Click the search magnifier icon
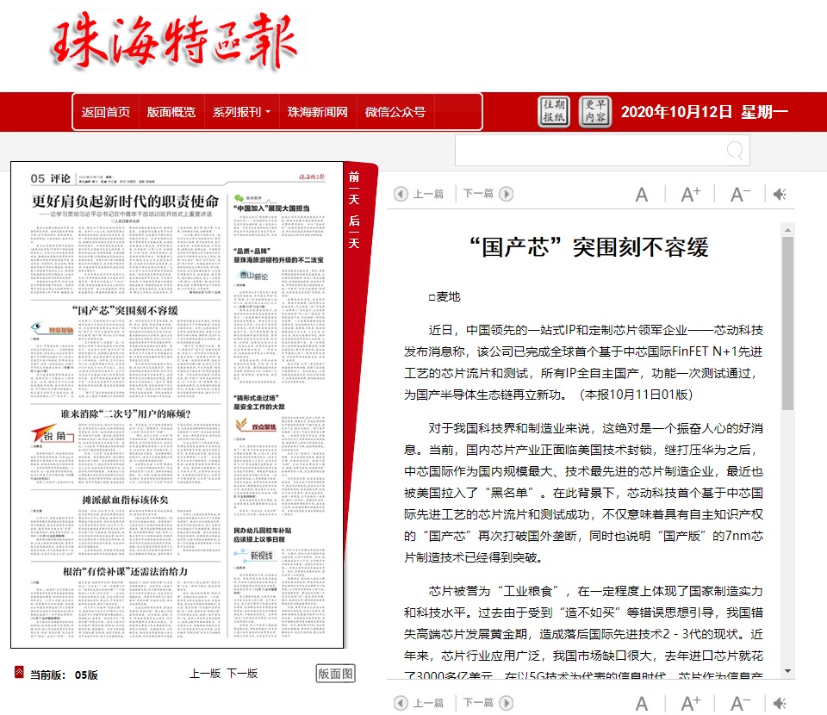 pyautogui.click(x=735, y=151)
